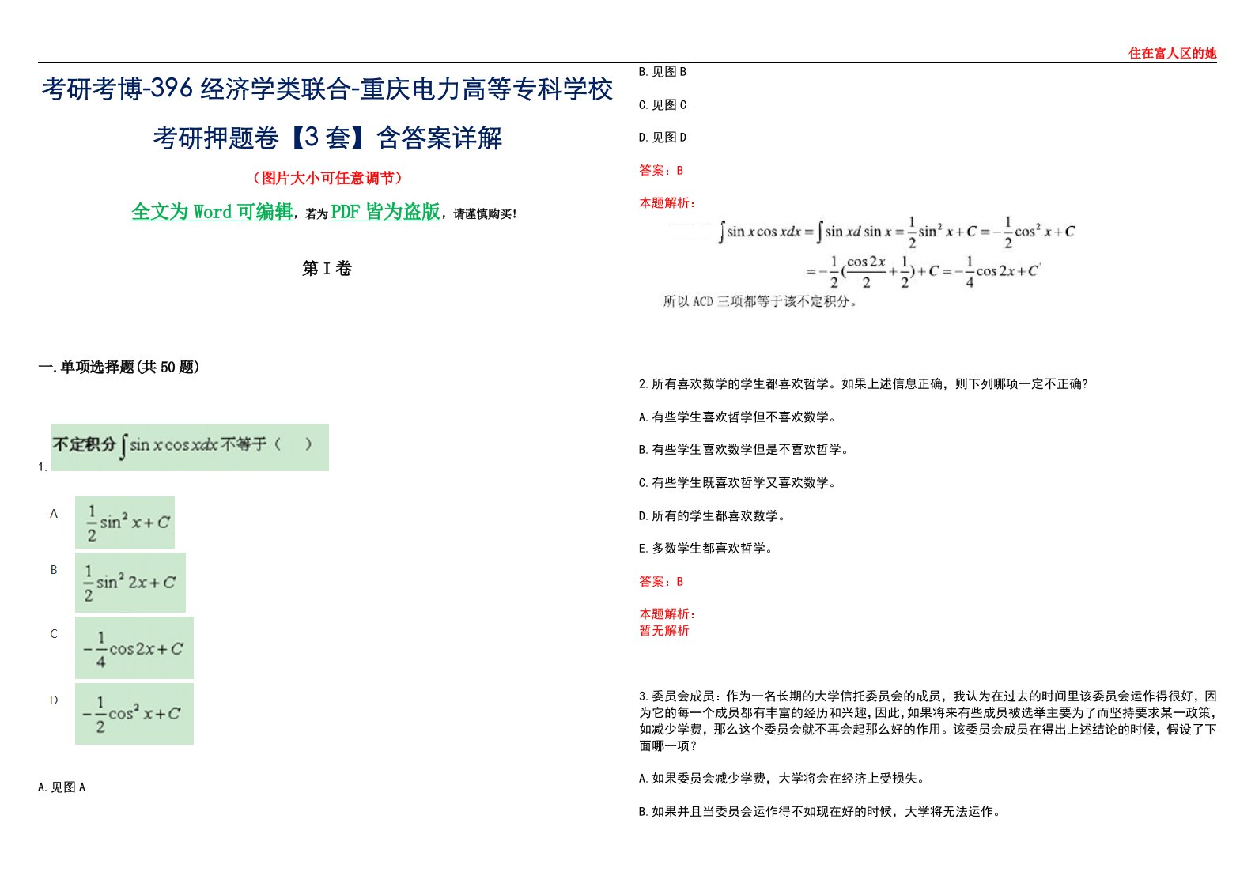Click formula image for option A

125,523
